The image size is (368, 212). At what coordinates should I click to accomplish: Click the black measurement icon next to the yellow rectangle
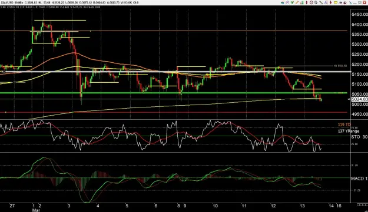coord(340,2)
